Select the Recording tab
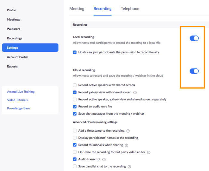This screenshot has height=171, width=209. pyautogui.click(x=102, y=9)
